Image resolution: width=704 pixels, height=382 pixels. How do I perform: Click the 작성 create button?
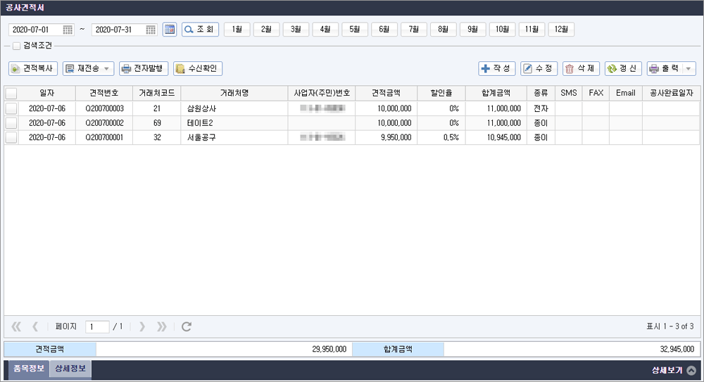click(x=497, y=69)
